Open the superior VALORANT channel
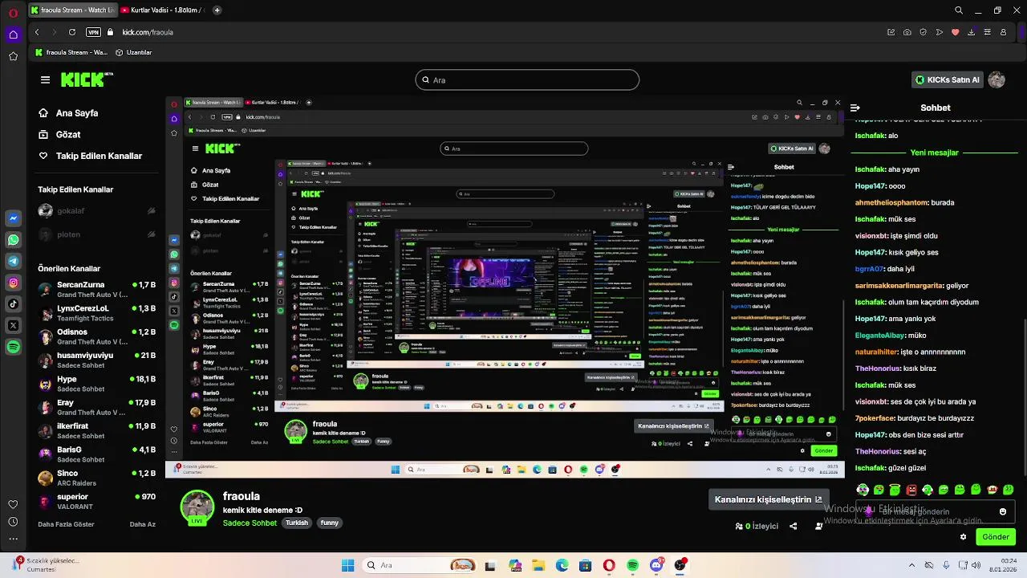1027x578 pixels. coord(96,501)
